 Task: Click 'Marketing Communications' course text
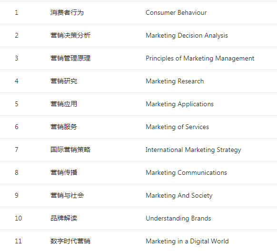(x=186, y=172)
